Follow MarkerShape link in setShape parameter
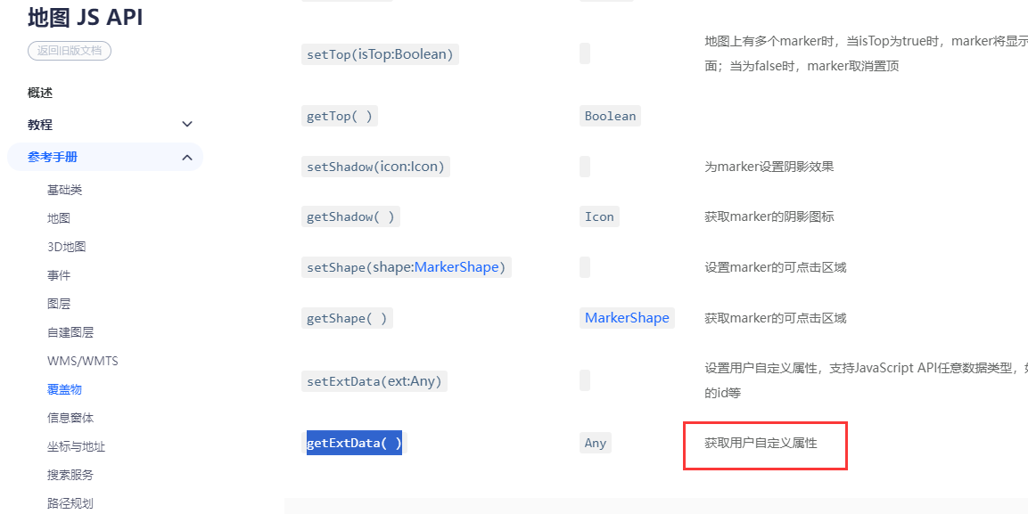The image size is (1028, 514). tap(456, 267)
